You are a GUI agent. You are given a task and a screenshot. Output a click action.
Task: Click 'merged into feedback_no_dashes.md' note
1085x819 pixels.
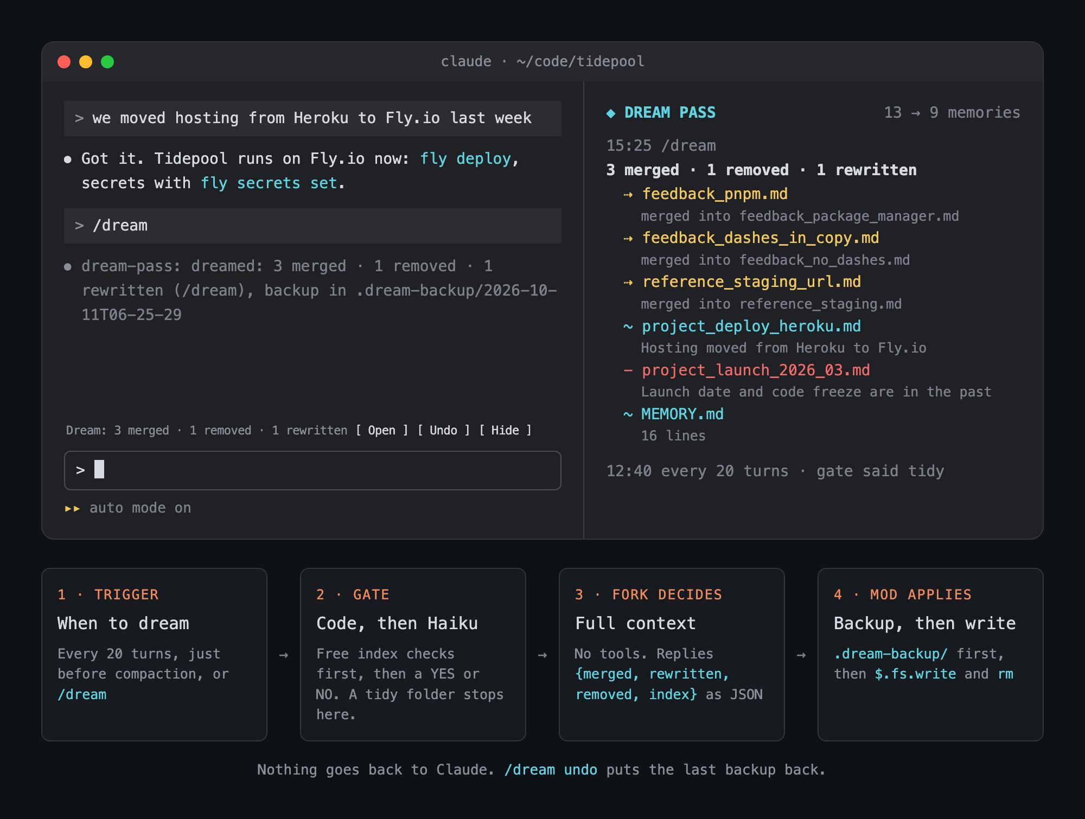coord(775,260)
